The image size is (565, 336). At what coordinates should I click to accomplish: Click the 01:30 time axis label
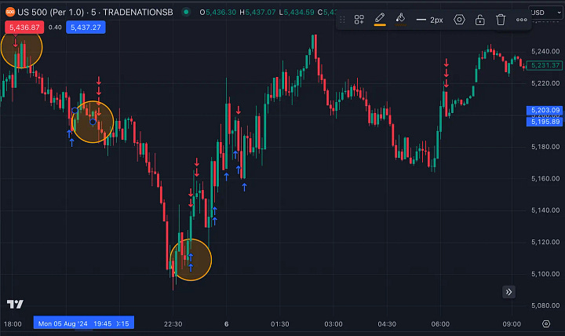(280, 323)
